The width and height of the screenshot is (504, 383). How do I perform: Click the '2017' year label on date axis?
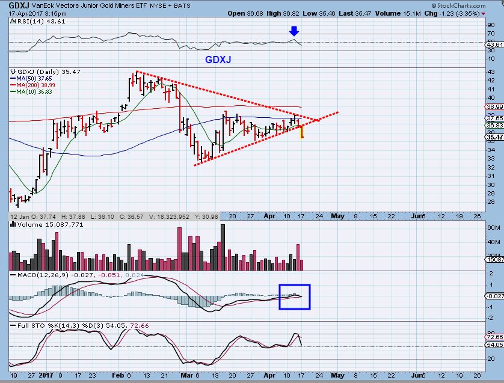[x=46, y=375]
